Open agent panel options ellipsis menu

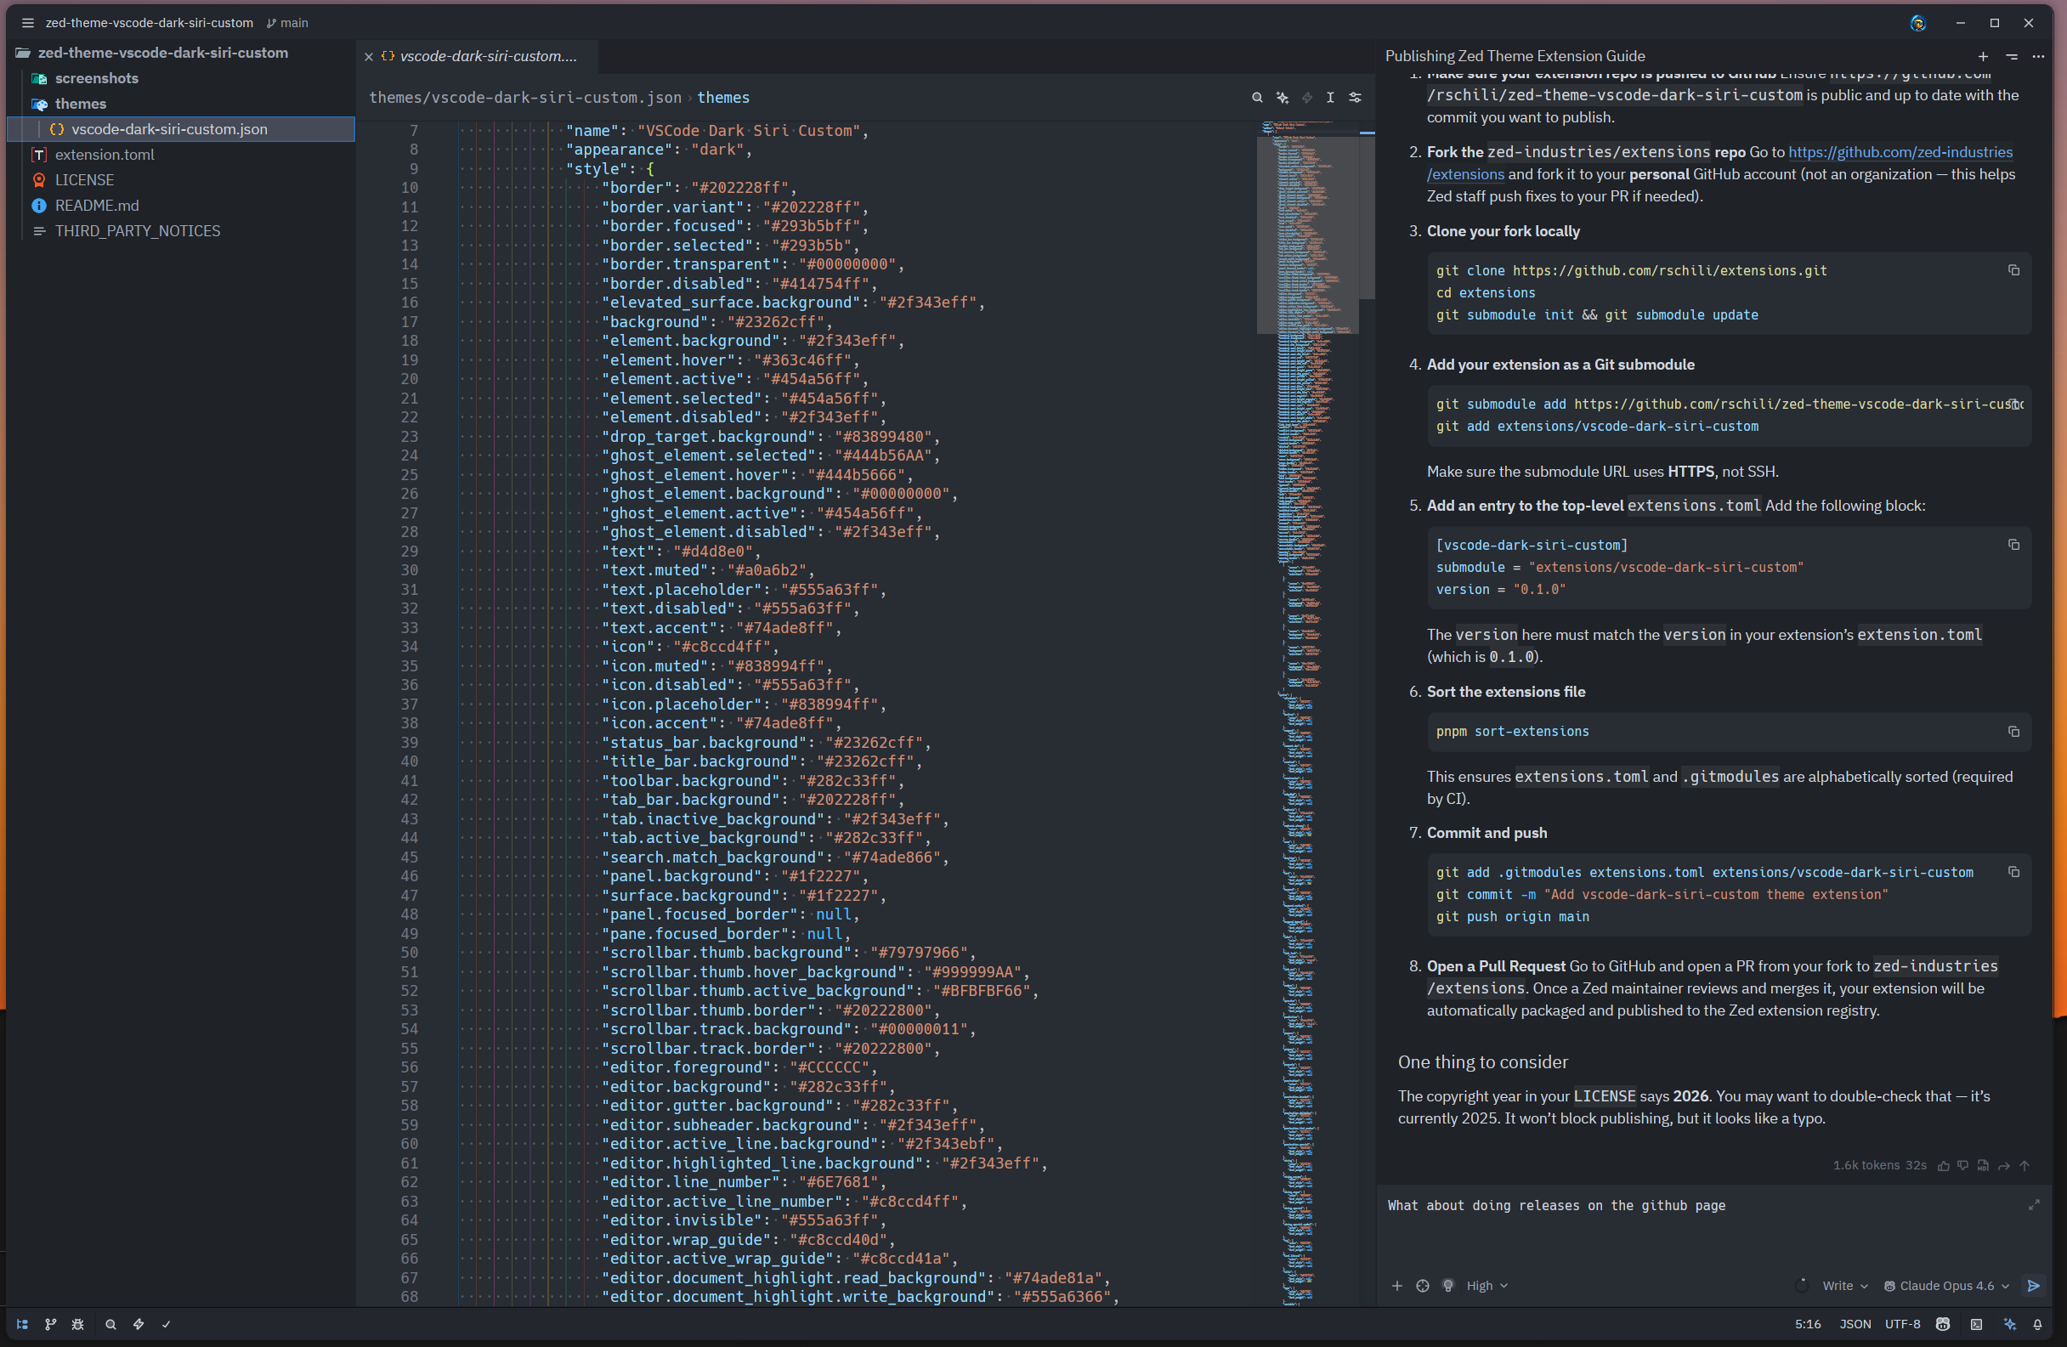(x=2038, y=56)
